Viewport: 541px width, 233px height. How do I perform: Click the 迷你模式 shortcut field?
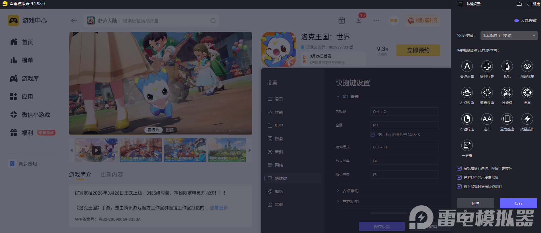pyautogui.click(x=404, y=147)
